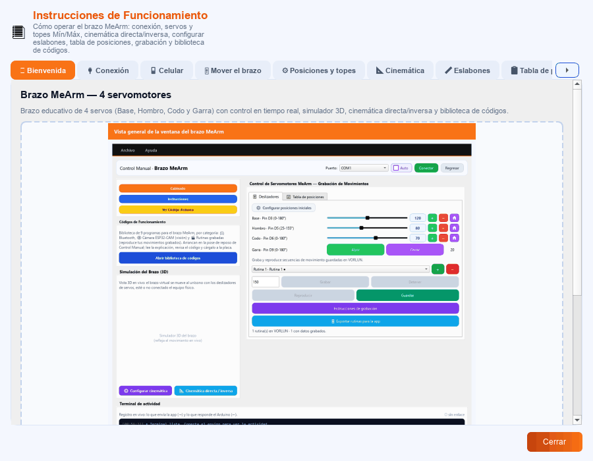This screenshot has height=461, width=593.
Task: Click the yellow Ver Código Arduino button
Action: (178, 209)
